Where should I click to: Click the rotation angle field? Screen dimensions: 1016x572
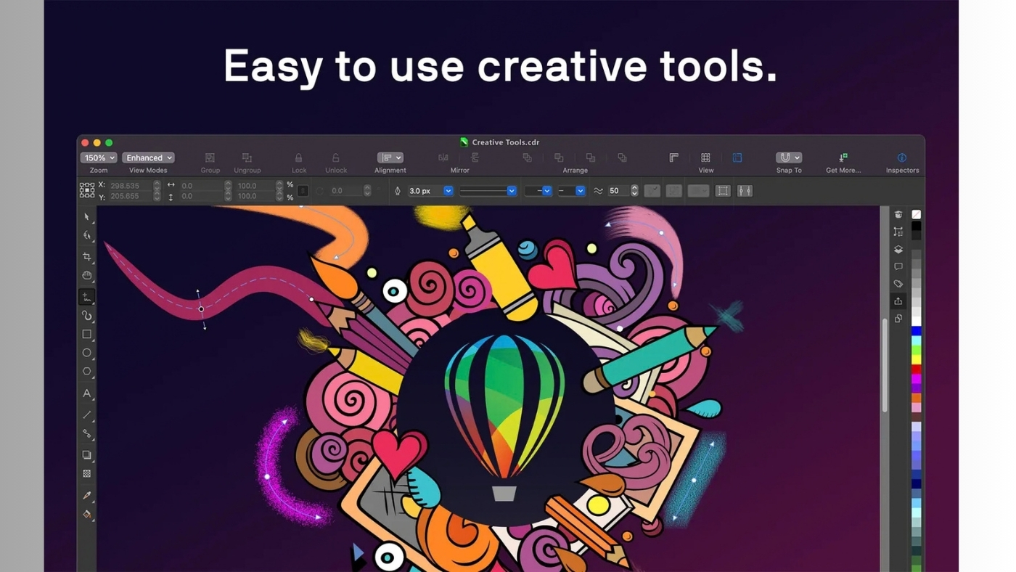pyautogui.click(x=346, y=191)
